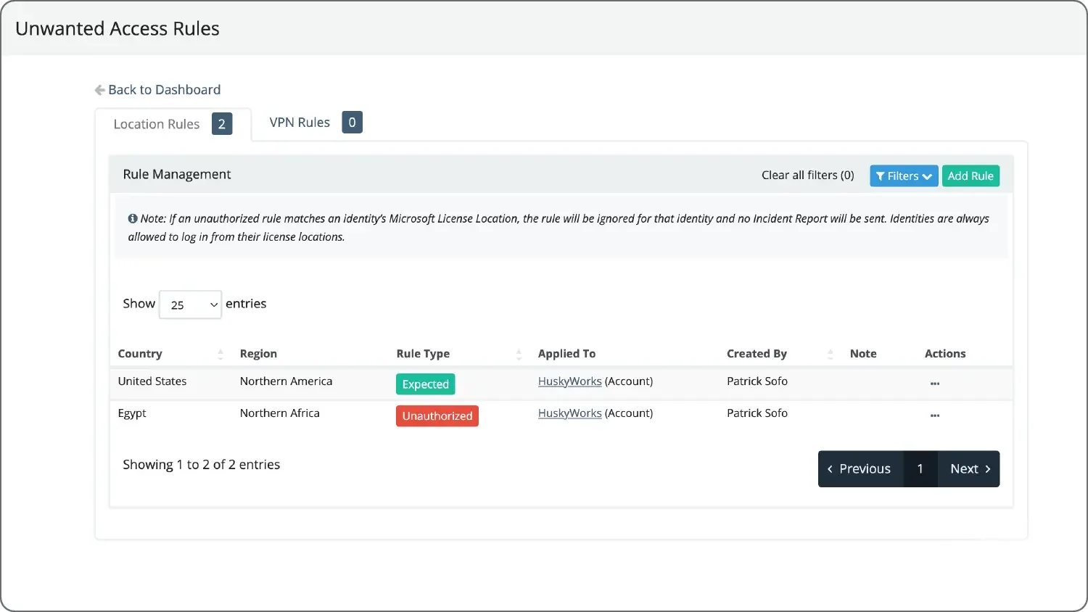Screen dimensions: 1088x612
Task: Click the Unauthorized rule type badge
Action: click(437, 416)
